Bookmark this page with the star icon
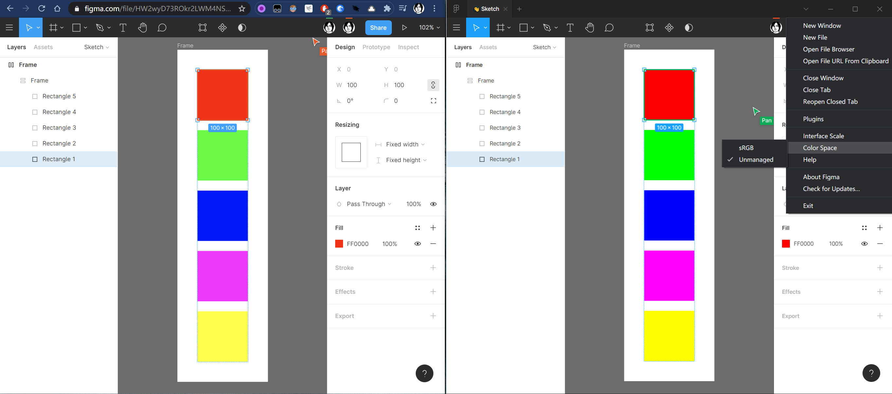892x394 pixels. point(242,9)
